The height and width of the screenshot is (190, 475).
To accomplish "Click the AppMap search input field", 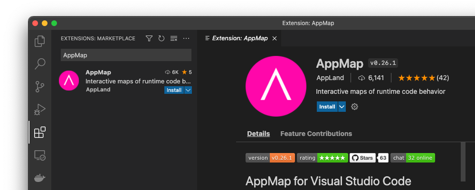I will 126,55.
